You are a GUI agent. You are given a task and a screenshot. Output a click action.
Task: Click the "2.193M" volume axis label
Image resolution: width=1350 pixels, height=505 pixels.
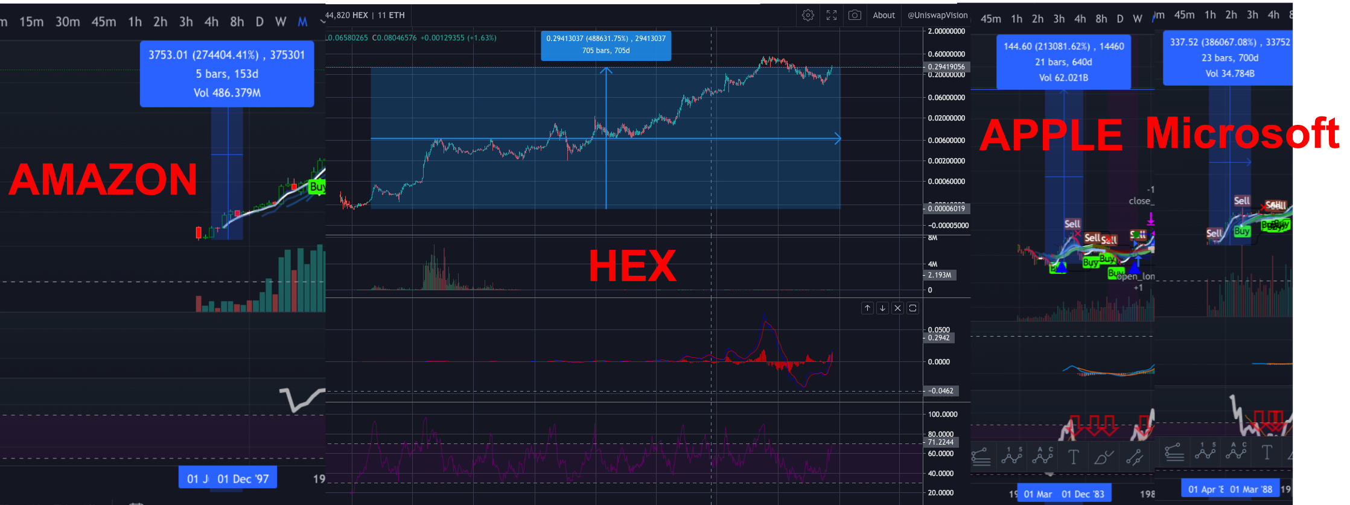(939, 275)
